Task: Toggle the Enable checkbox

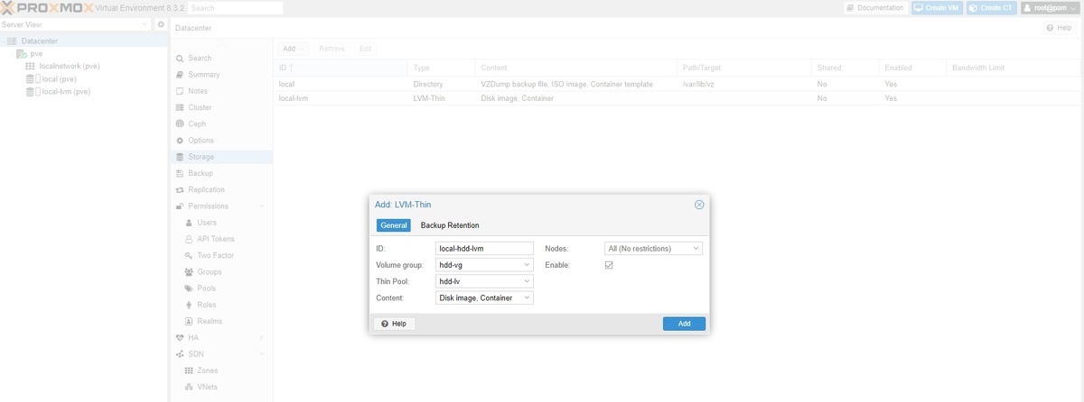Action: 609,265
